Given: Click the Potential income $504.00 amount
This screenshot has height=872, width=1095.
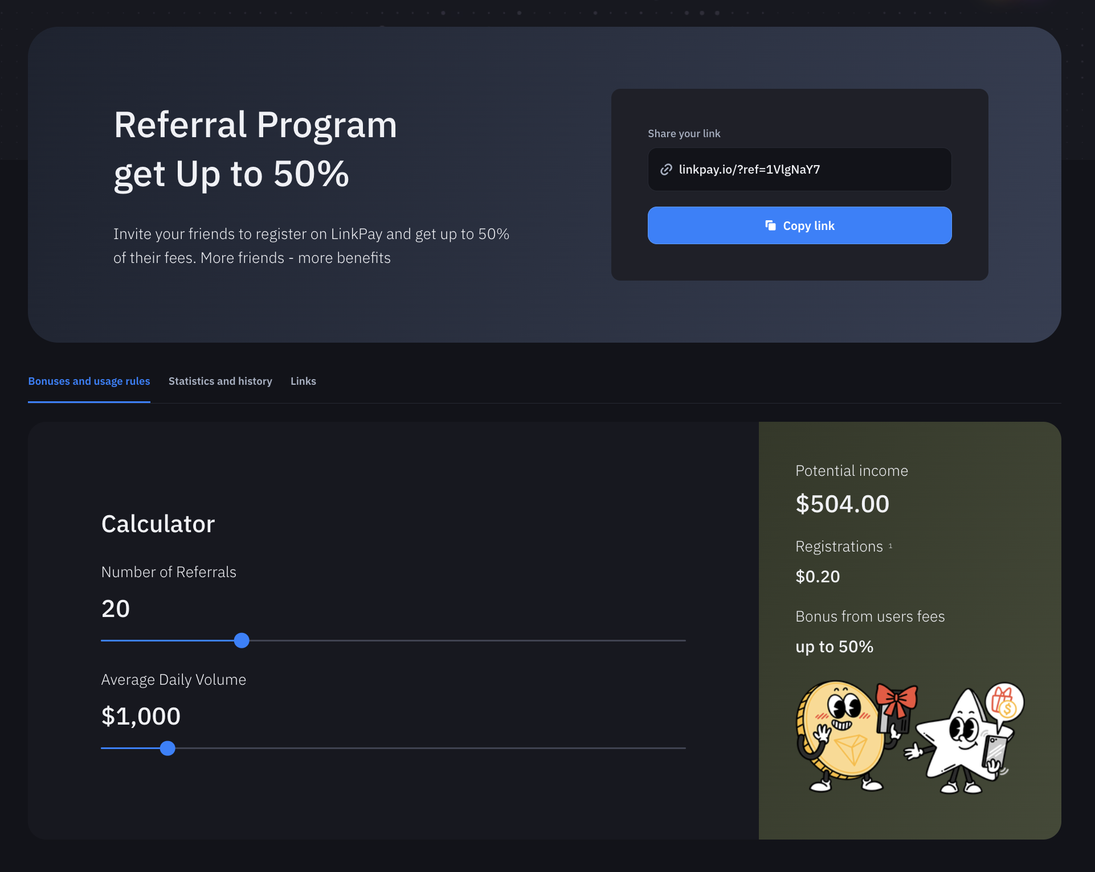Looking at the screenshot, I should [842, 504].
